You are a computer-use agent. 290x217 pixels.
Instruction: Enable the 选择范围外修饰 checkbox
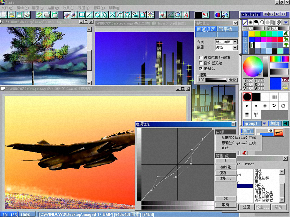click(201, 57)
